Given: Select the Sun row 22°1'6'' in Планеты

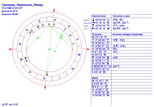Looking at the screenshot, I should click(99, 37).
